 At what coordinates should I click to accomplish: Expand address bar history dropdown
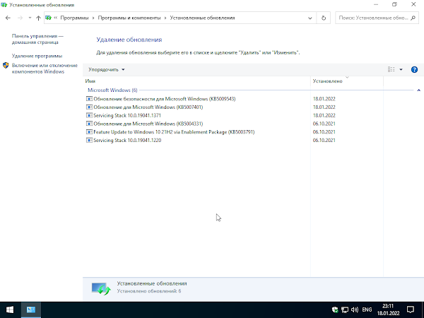(x=310, y=18)
